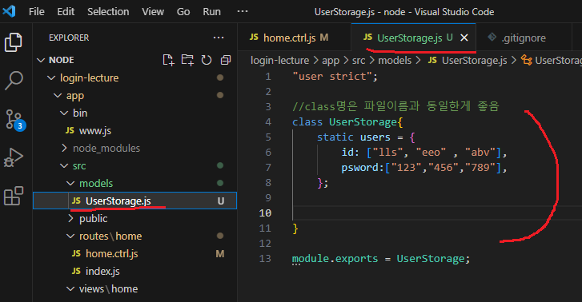Refresh the Explorer file tree
This screenshot has height=302, width=582.
pyautogui.click(x=207, y=60)
